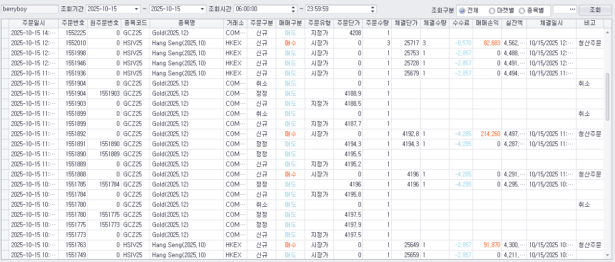
Task: Select order number cell 1551998
Action: pyautogui.click(x=73, y=53)
